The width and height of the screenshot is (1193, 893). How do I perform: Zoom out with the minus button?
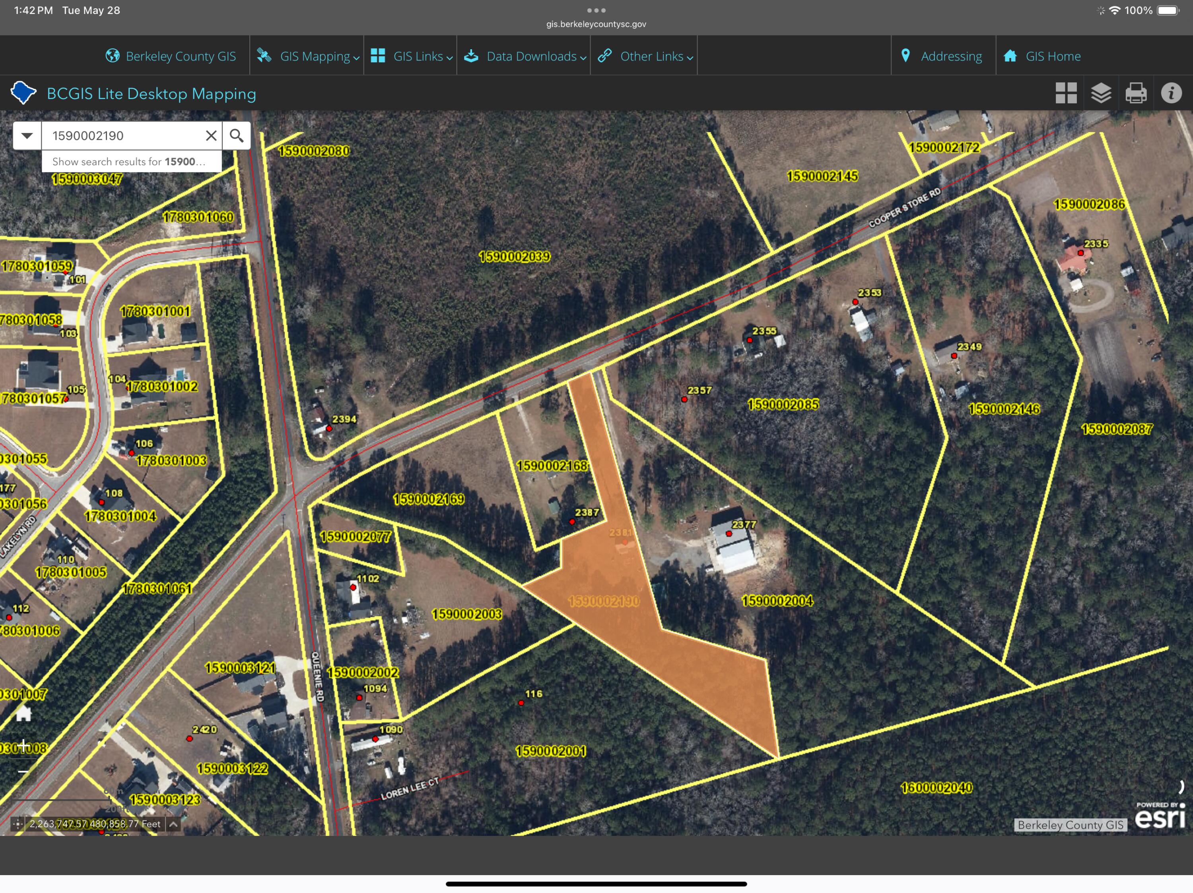coord(24,771)
